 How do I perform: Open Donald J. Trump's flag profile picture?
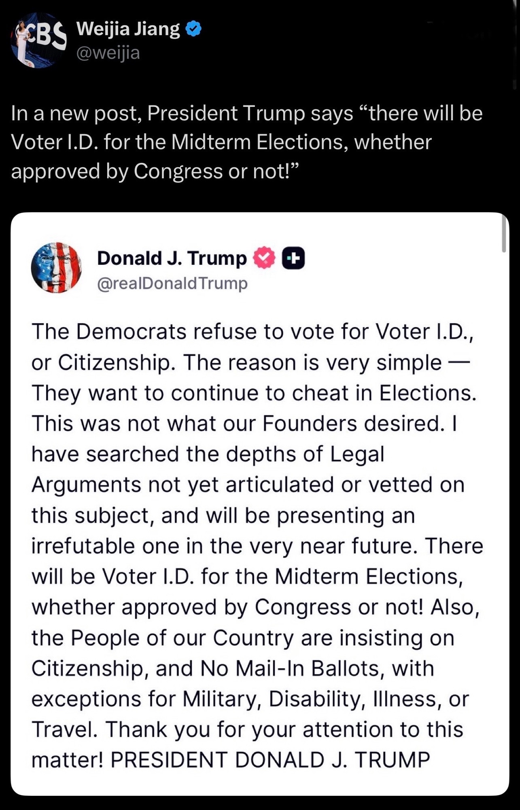pos(56,268)
